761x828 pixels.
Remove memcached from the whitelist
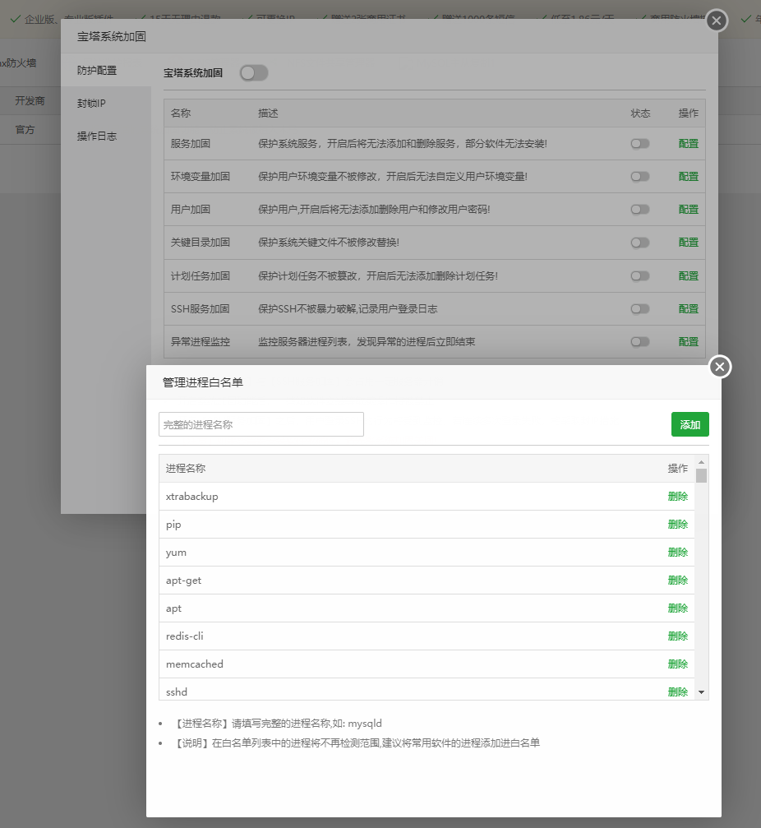(x=678, y=664)
